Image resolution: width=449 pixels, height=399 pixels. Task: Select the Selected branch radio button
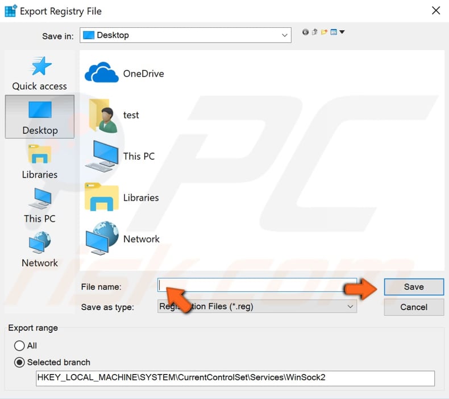tap(19, 362)
